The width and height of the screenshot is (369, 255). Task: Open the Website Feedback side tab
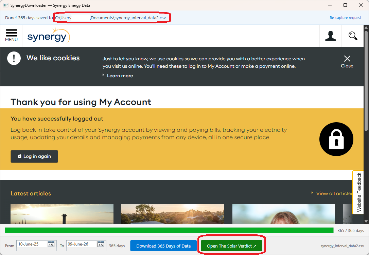[x=359, y=192]
